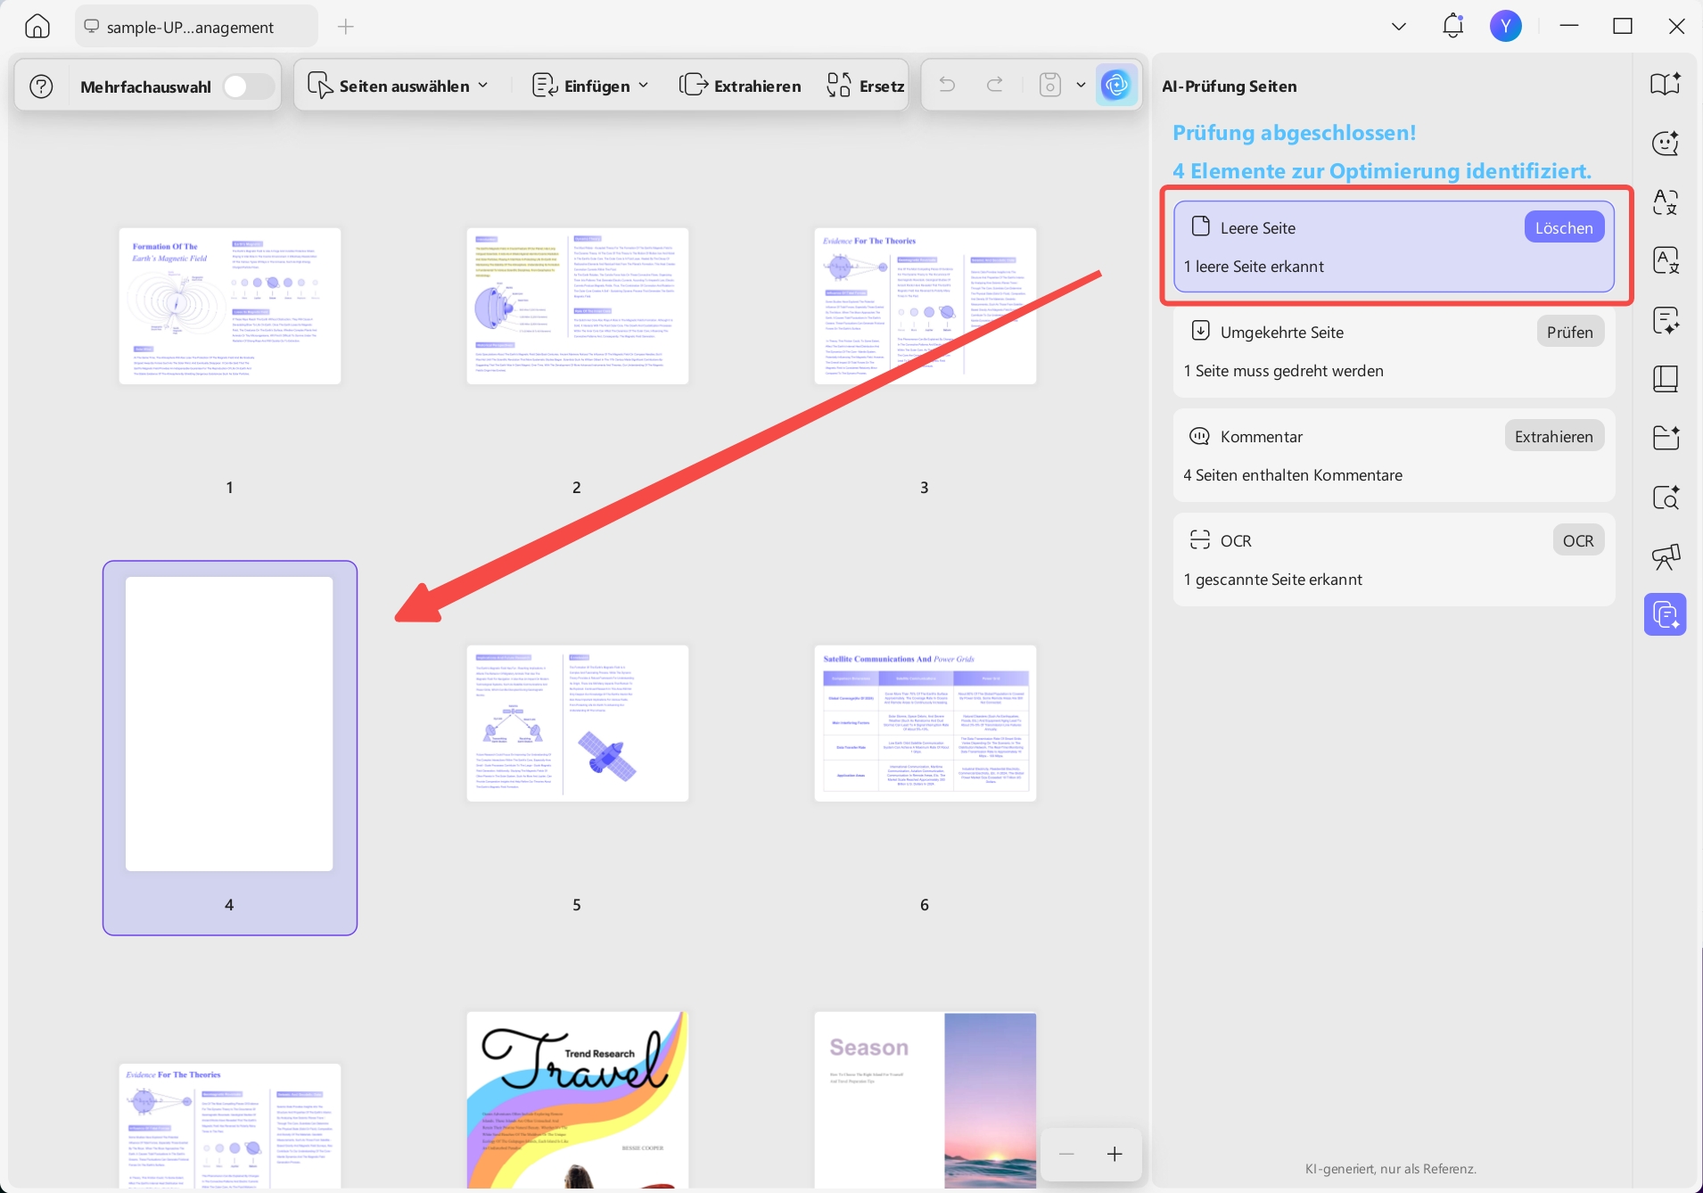Open the sidebar page layout icon
This screenshot has width=1703, height=1193.
pyautogui.click(x=1666, y=379)
